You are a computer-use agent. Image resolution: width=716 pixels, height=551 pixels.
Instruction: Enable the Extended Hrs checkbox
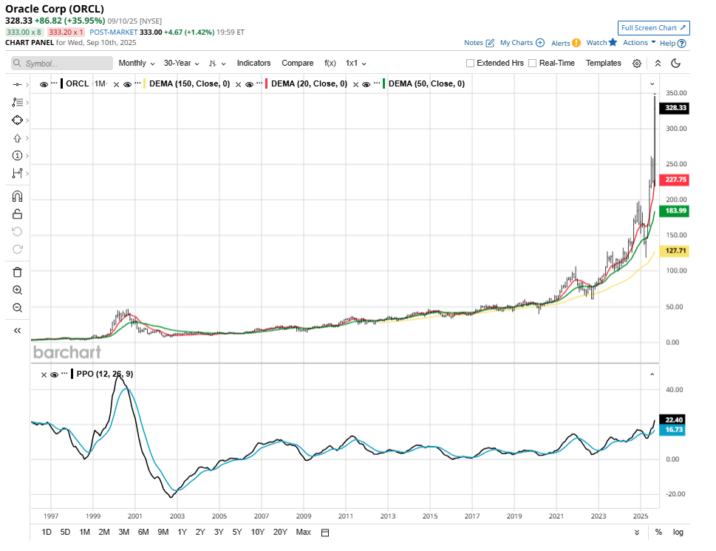[470, 63]
